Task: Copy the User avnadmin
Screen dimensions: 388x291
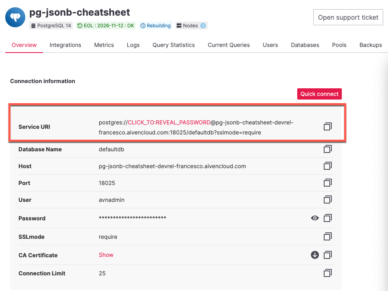Action: tap(328, 199)
